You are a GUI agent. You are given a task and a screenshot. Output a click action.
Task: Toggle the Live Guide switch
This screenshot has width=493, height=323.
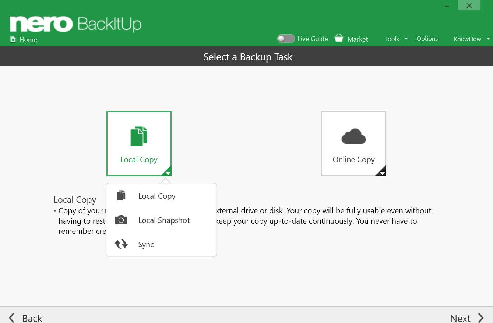click(286, 39)
